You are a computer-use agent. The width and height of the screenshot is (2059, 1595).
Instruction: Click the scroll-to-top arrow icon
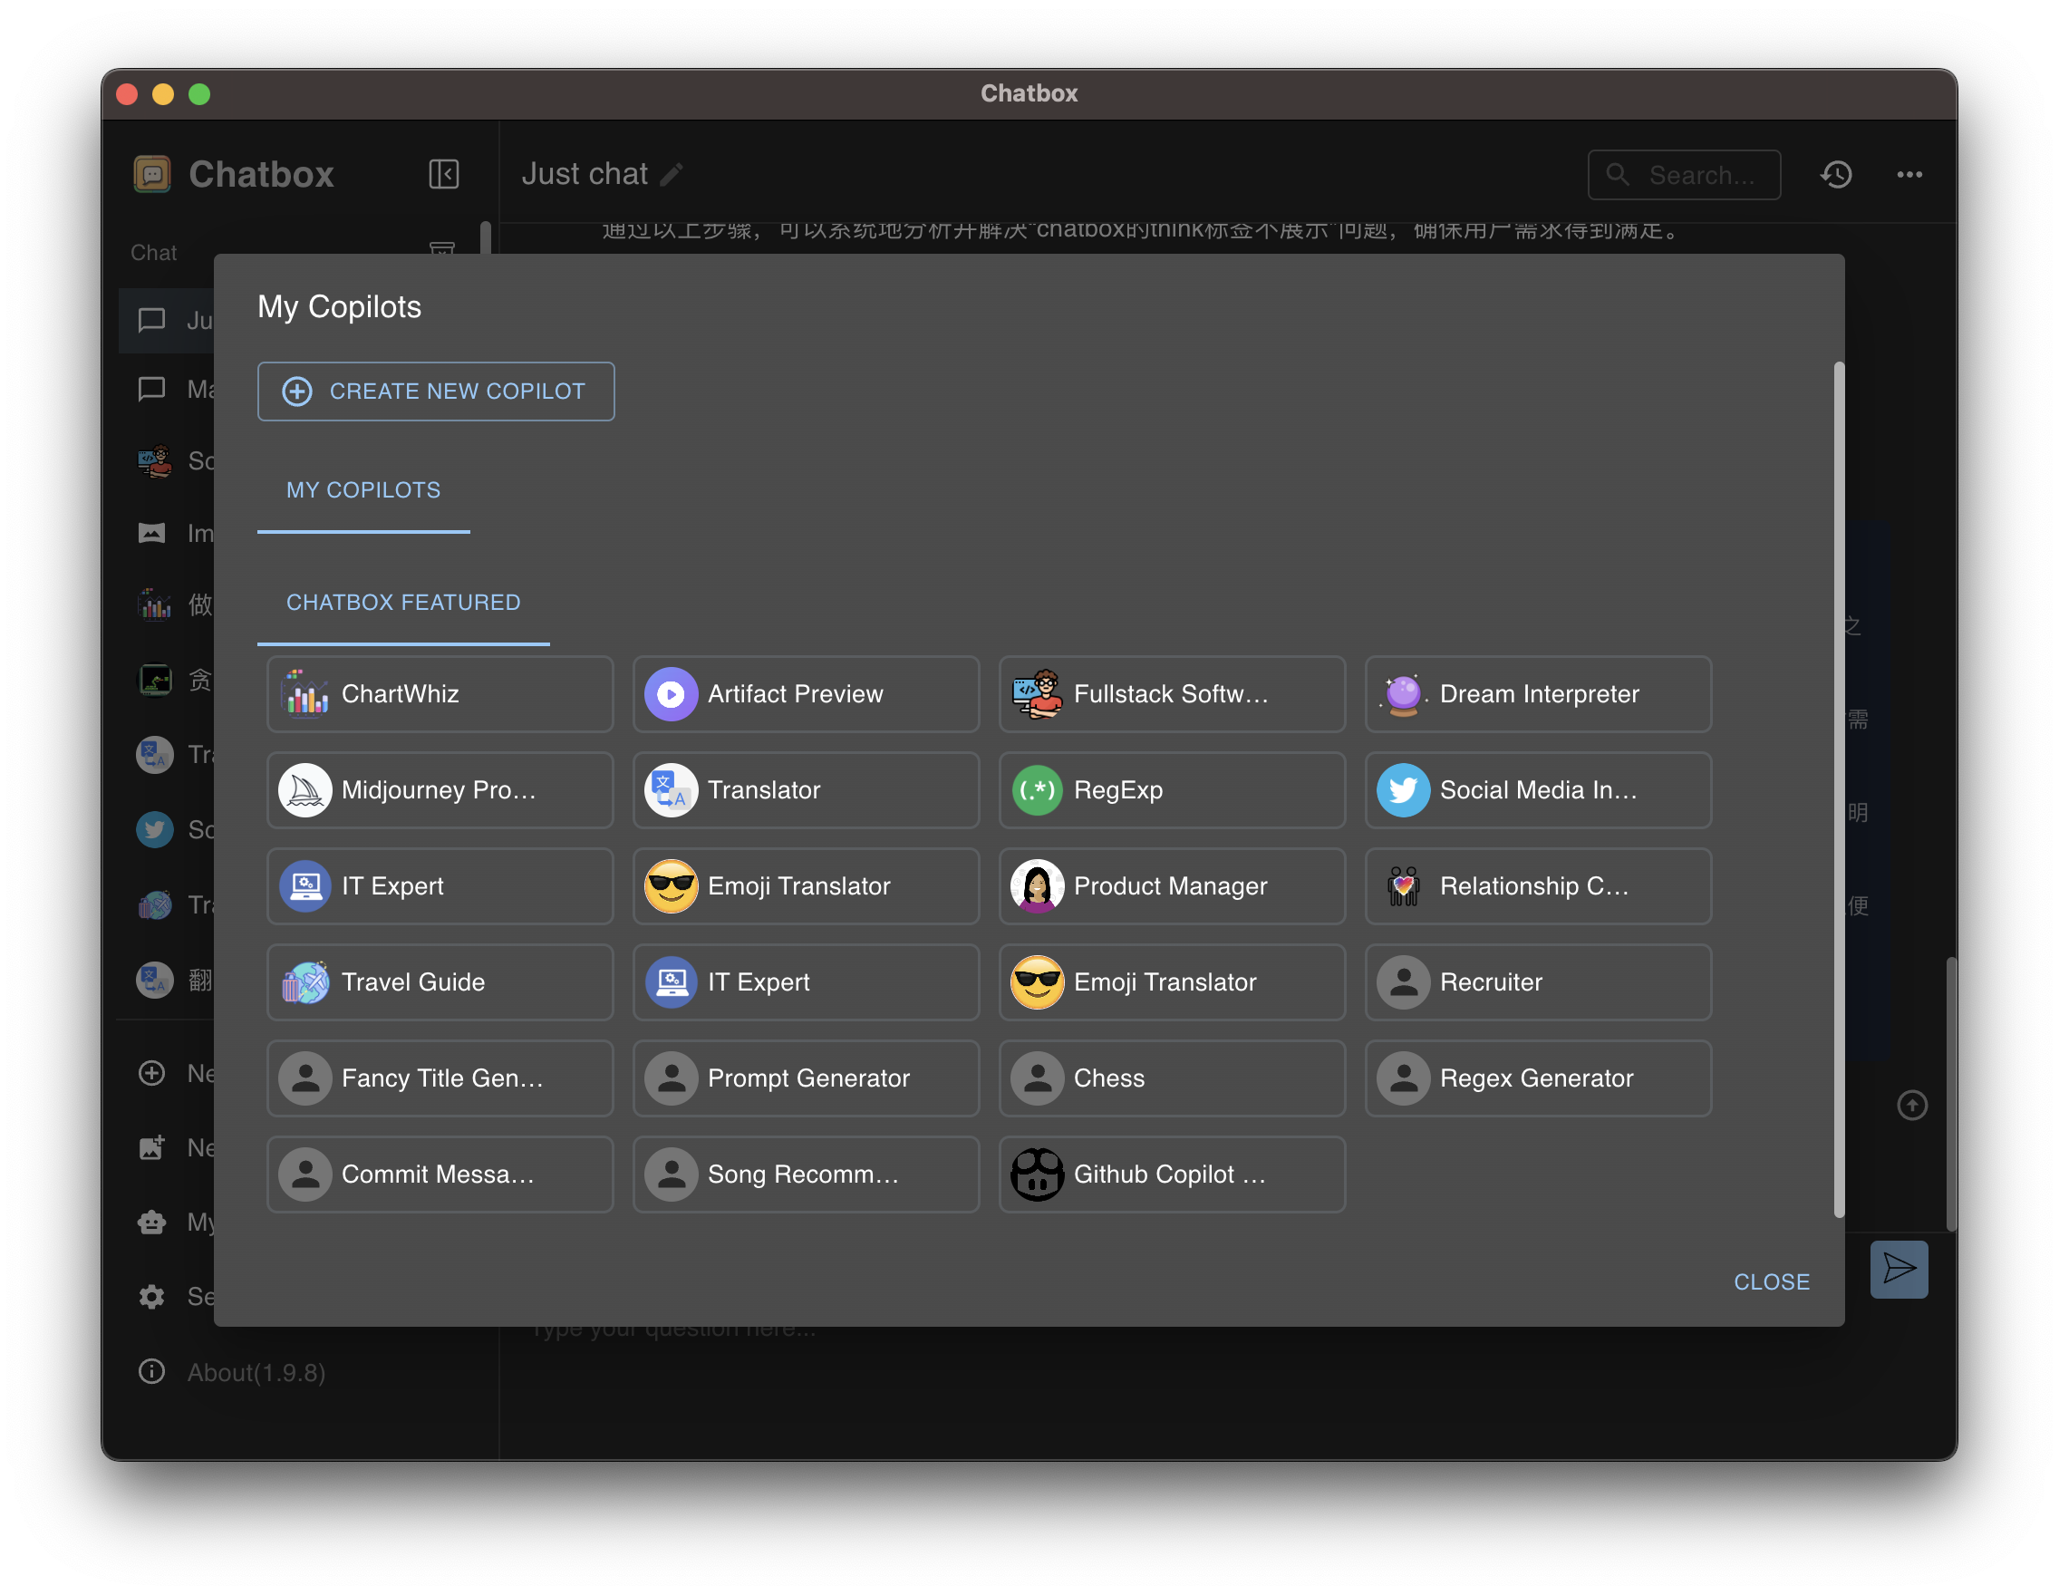pyautogui.click(x=1912, y=1106)
